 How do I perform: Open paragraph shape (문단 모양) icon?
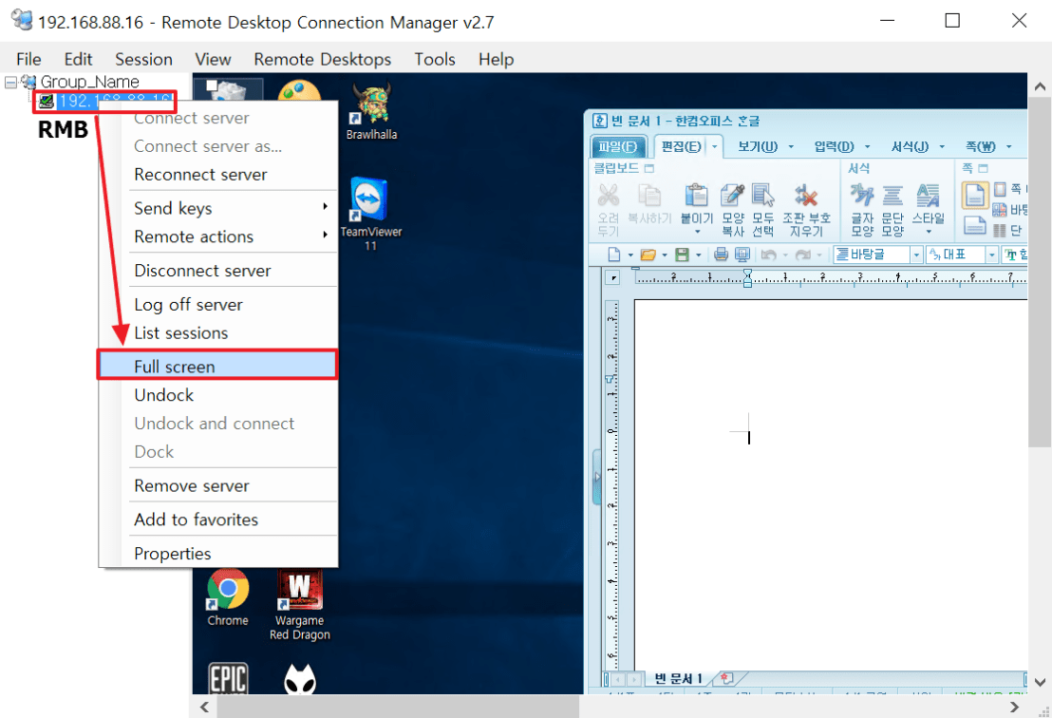[x=892, y=197]
